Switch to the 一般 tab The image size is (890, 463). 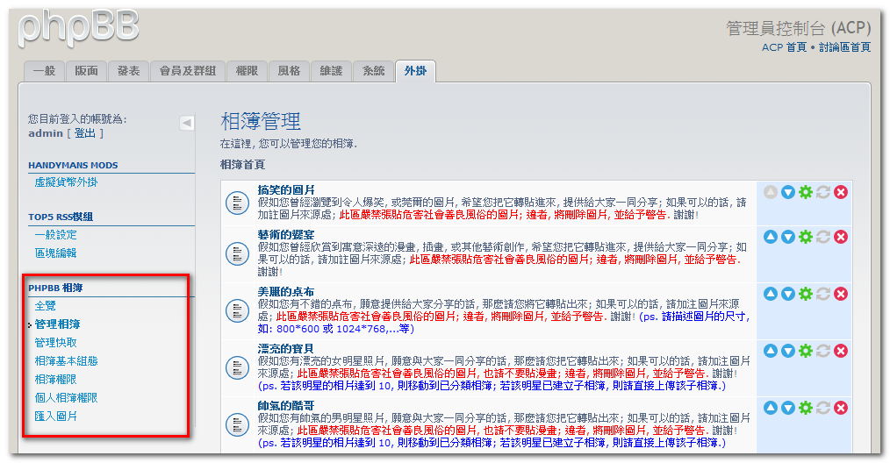pyautogui.click(x=44, y=71)
